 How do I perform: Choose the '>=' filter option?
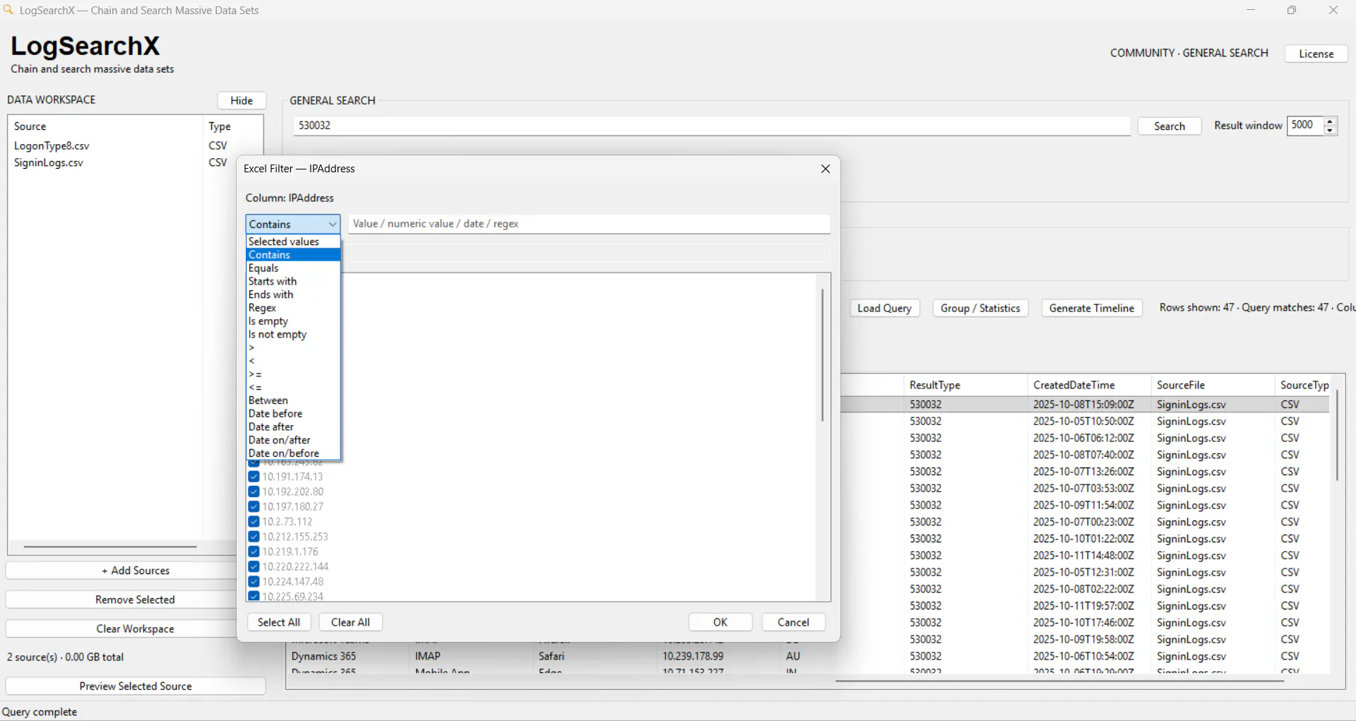pos(293,374)
